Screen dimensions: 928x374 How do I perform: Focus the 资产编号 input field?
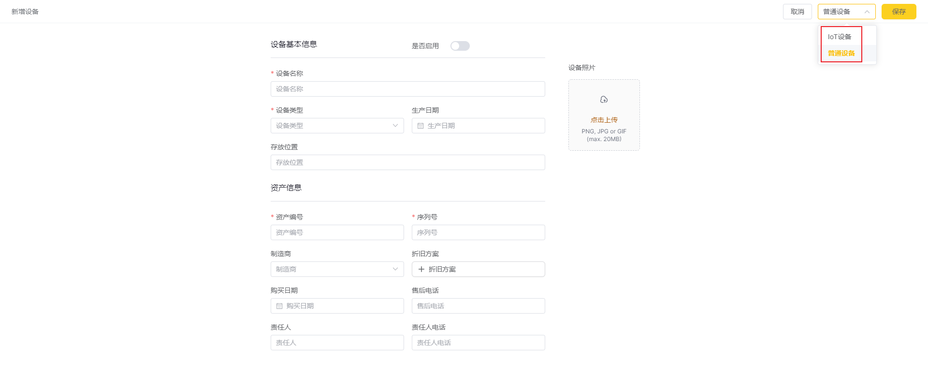(x=337, y=232)
